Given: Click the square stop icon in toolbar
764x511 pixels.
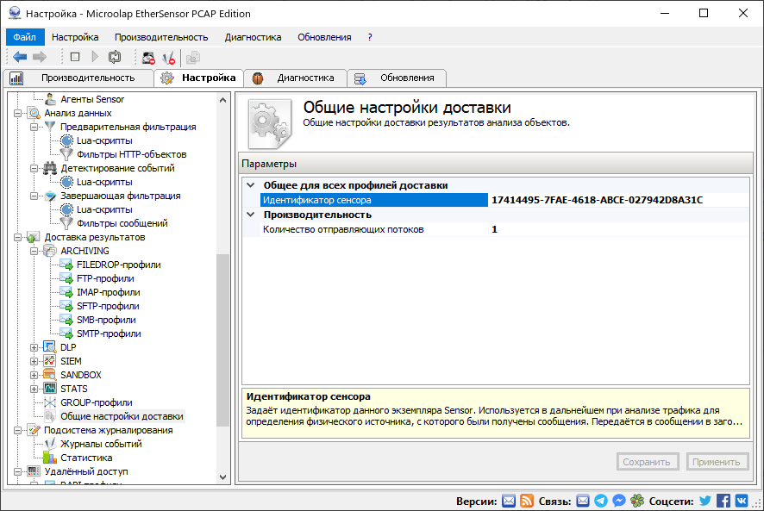Looking at the screenshot, I should point(75,56).
